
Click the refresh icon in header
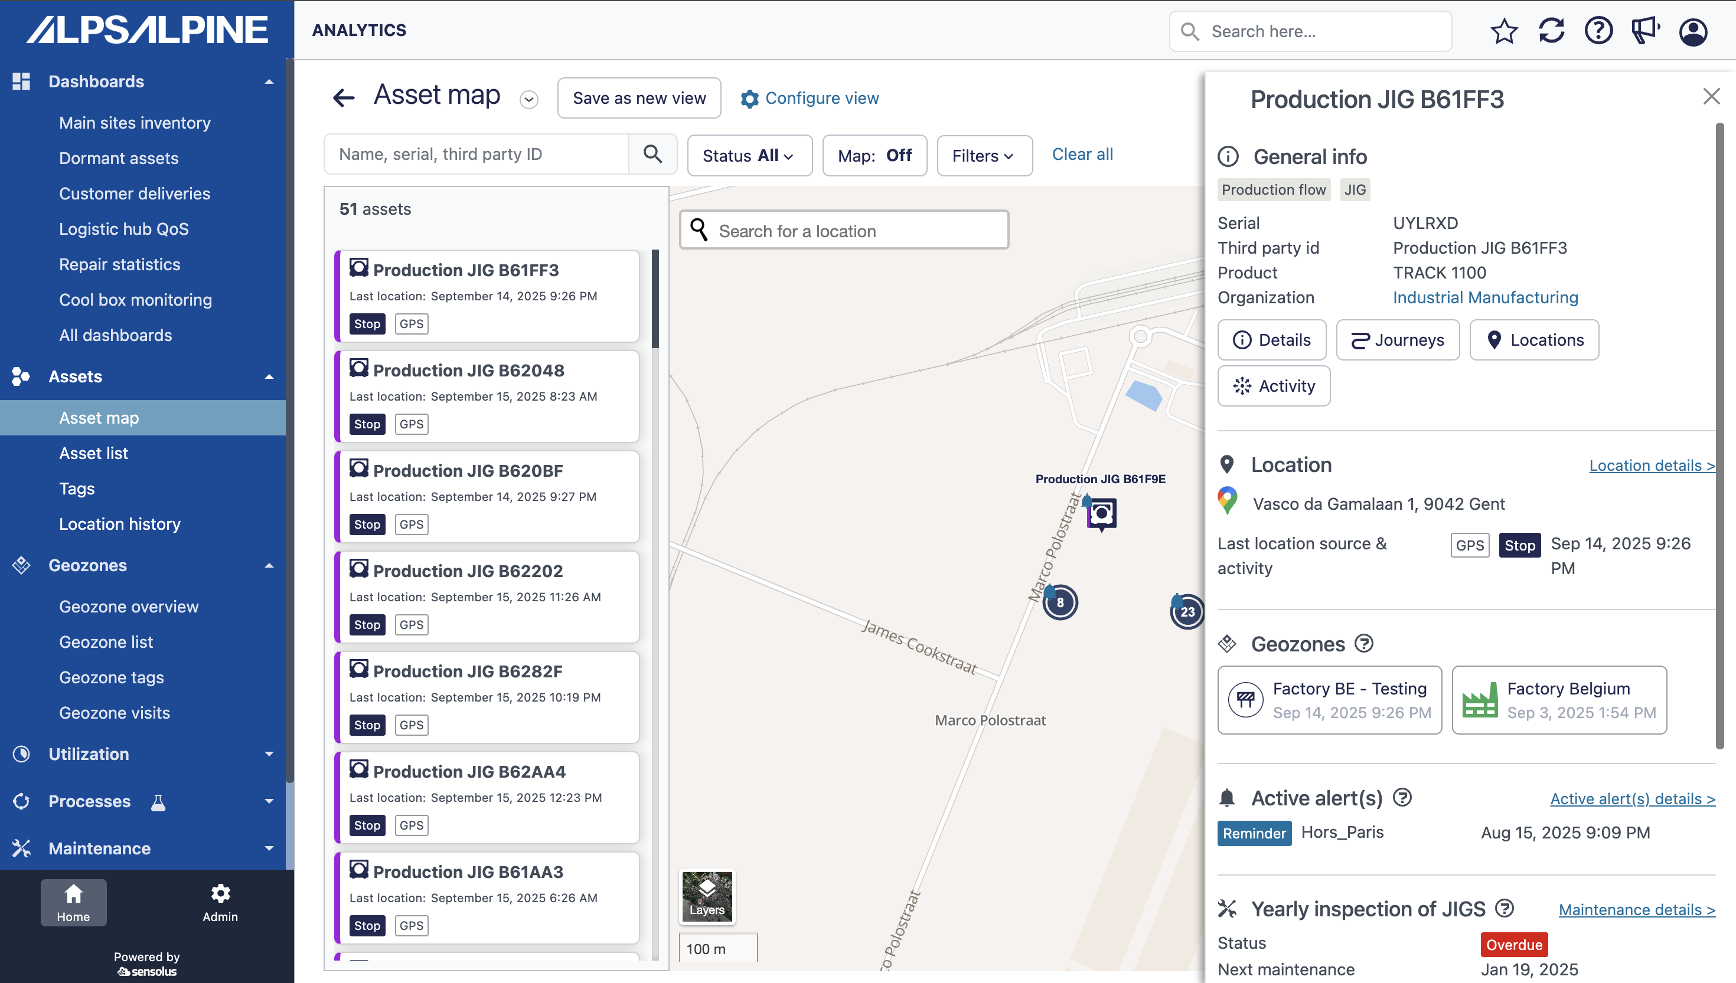(x=1551, y=31)
